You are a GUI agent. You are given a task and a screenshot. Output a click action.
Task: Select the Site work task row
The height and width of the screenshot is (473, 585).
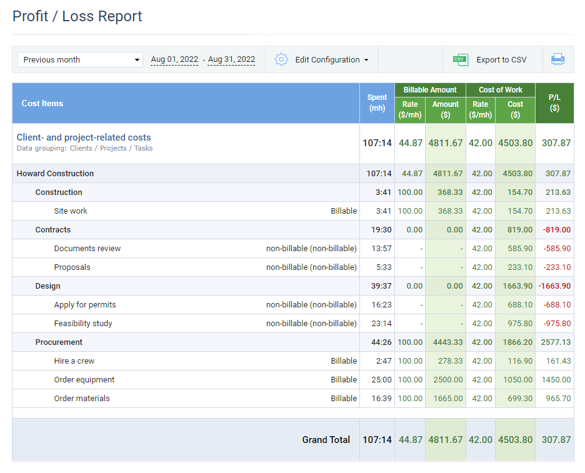point(293,211)
